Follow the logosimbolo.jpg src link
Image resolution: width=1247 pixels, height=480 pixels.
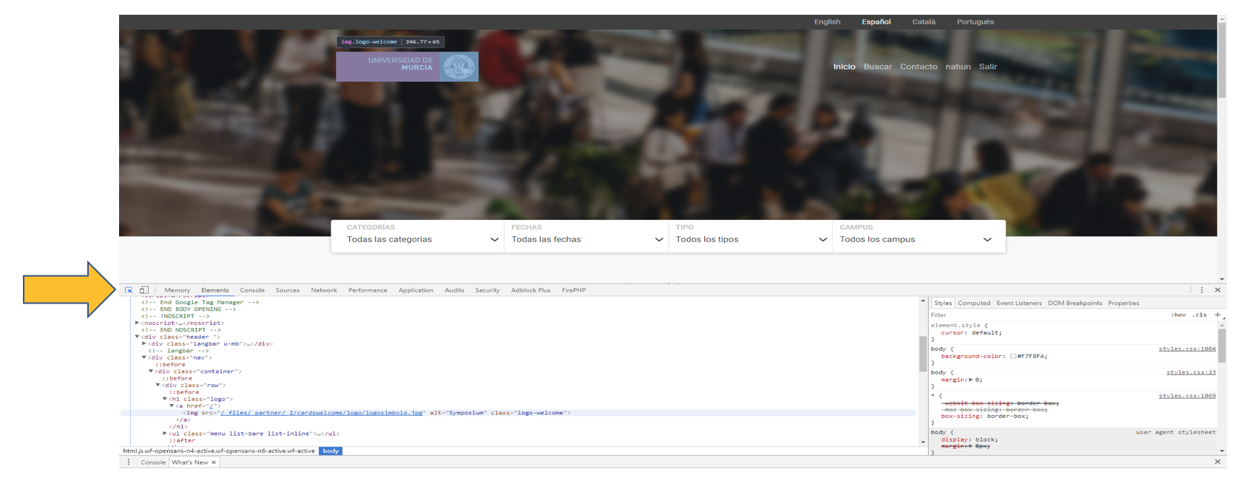click(322, 413)
